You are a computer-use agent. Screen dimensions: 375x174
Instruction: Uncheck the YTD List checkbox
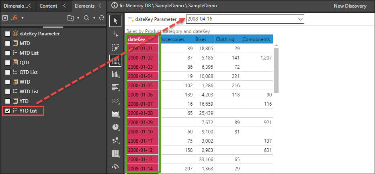(x=8, y=111)
